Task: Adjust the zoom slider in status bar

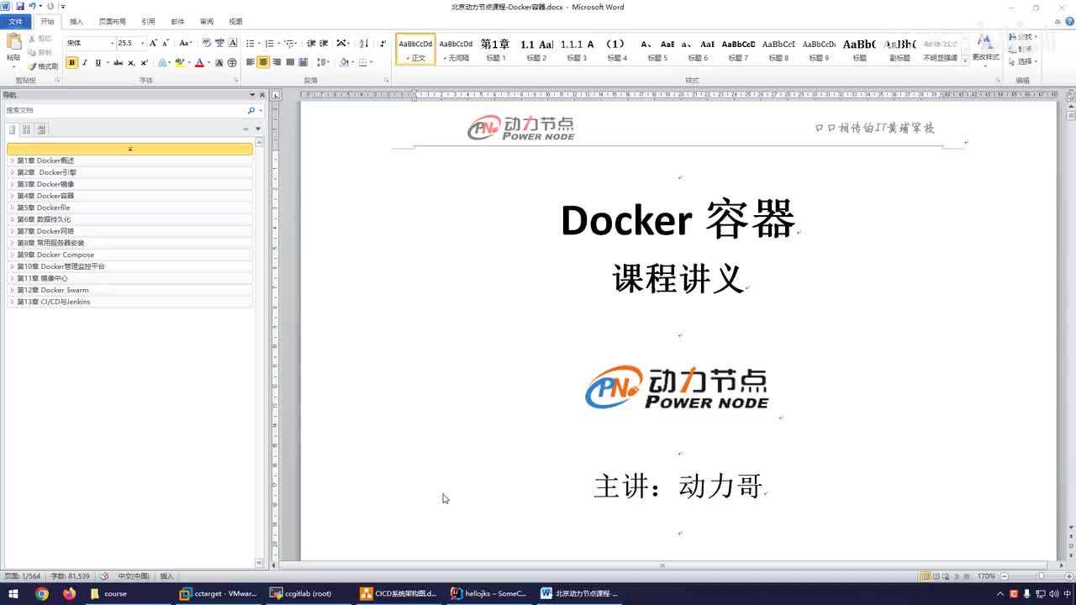Action: point(1040,576)
